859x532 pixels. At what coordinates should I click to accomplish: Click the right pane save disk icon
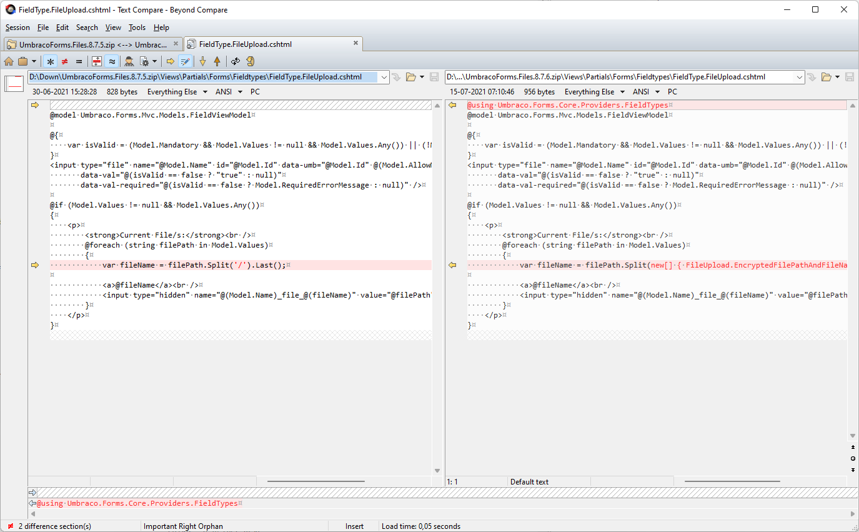[x=849, y=77]
